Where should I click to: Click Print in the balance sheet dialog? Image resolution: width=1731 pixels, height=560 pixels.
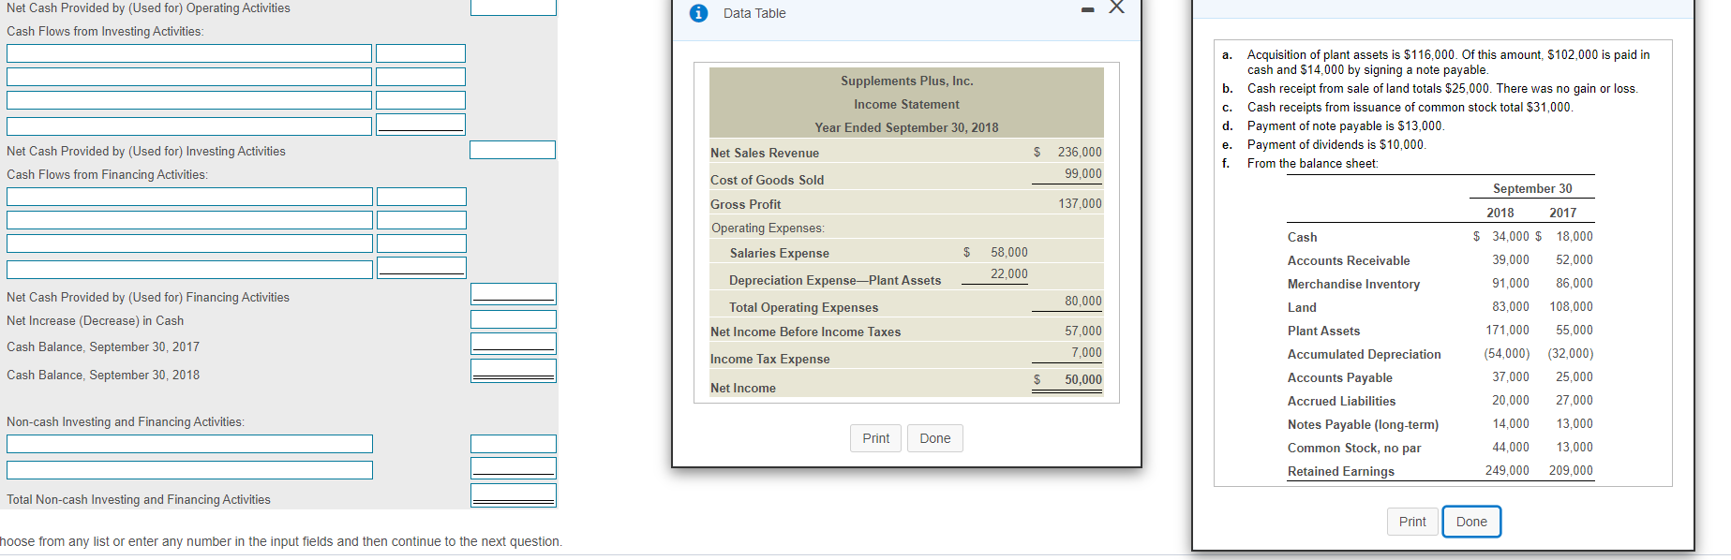1412,522
